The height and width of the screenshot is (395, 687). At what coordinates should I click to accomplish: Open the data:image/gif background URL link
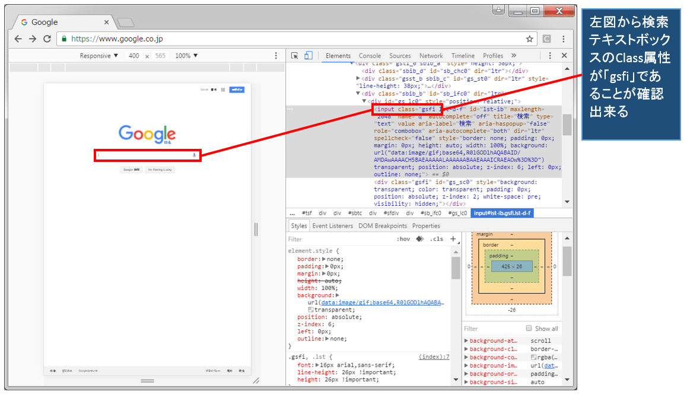(383, 302)
